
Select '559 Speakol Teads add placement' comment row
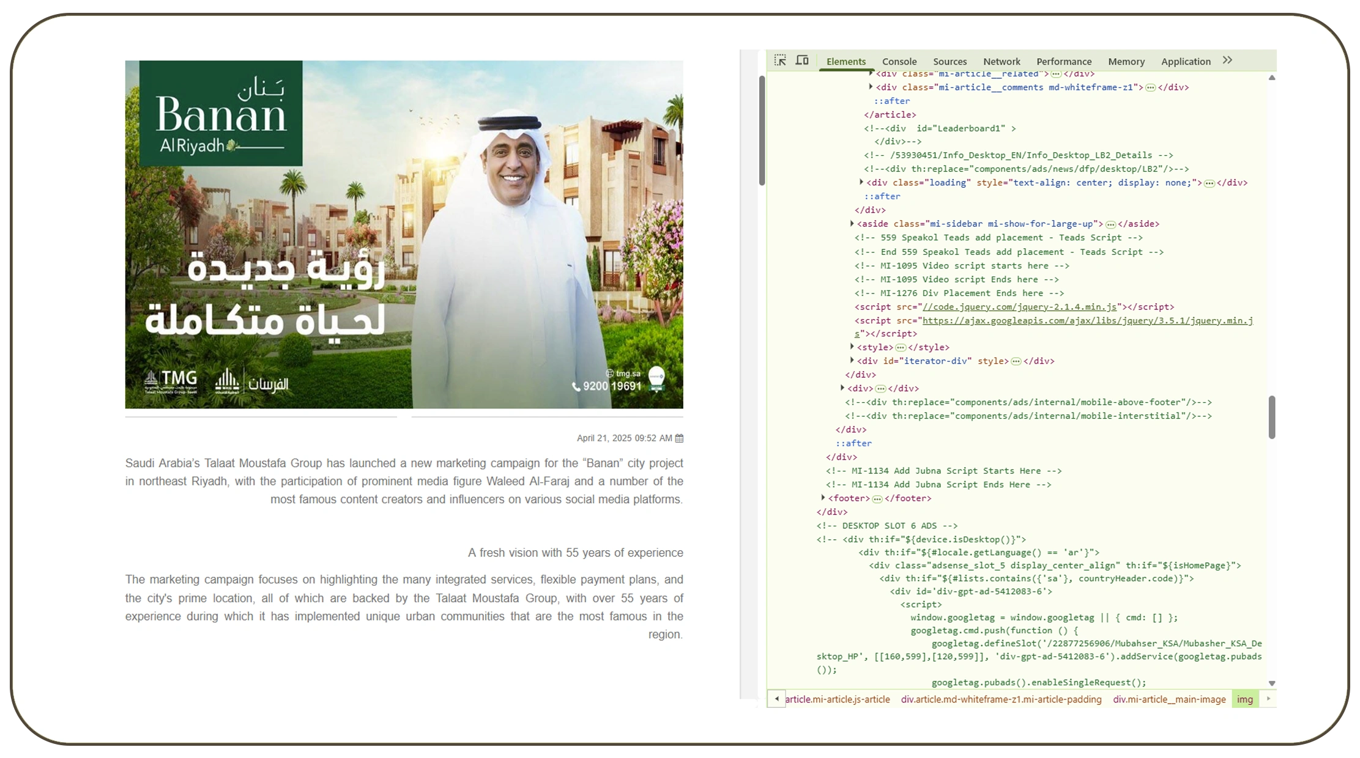(998, 238)
